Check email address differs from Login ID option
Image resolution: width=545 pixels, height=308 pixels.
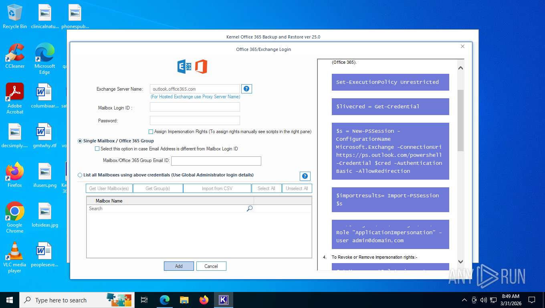tap(97, 149)
